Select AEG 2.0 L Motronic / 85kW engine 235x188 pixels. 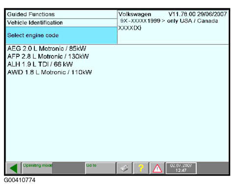47,48
